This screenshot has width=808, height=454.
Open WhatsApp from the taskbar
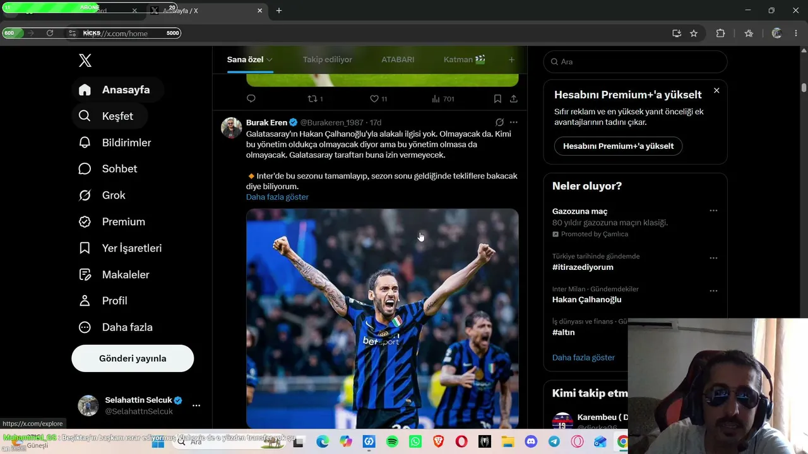pos(415,442)
